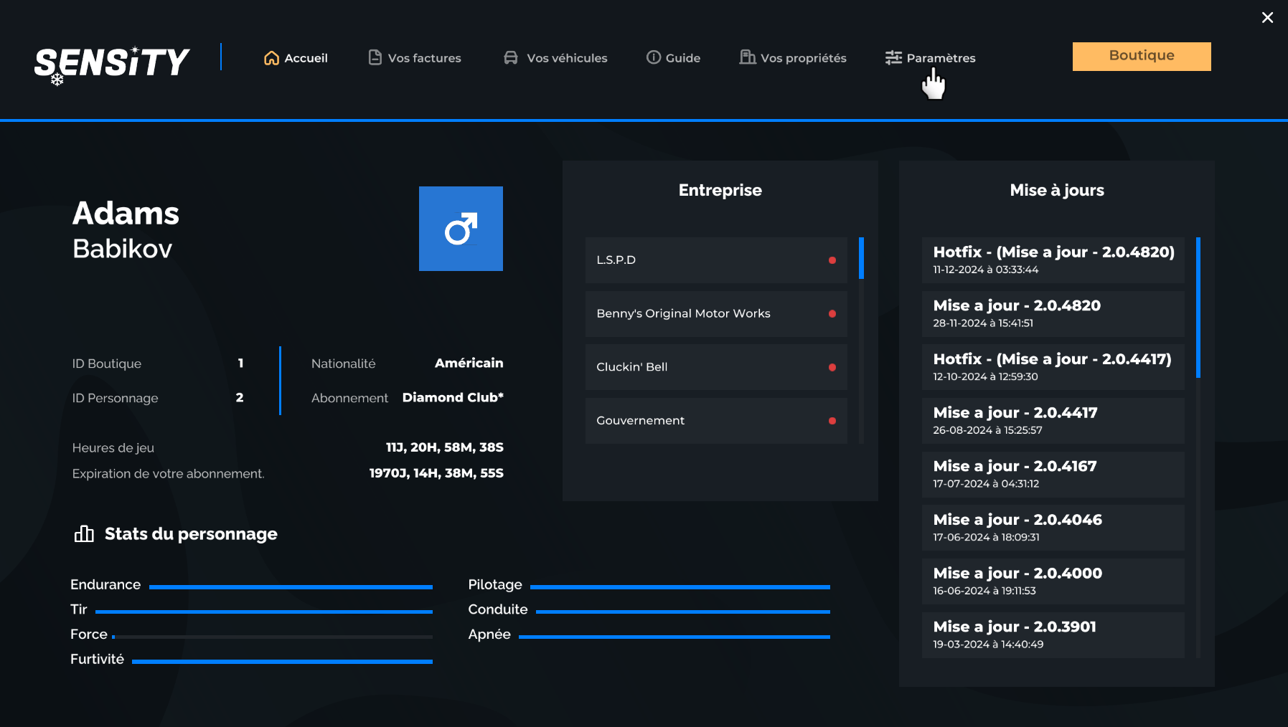Click the car icon for vehicles

click(x=511, y=57)
